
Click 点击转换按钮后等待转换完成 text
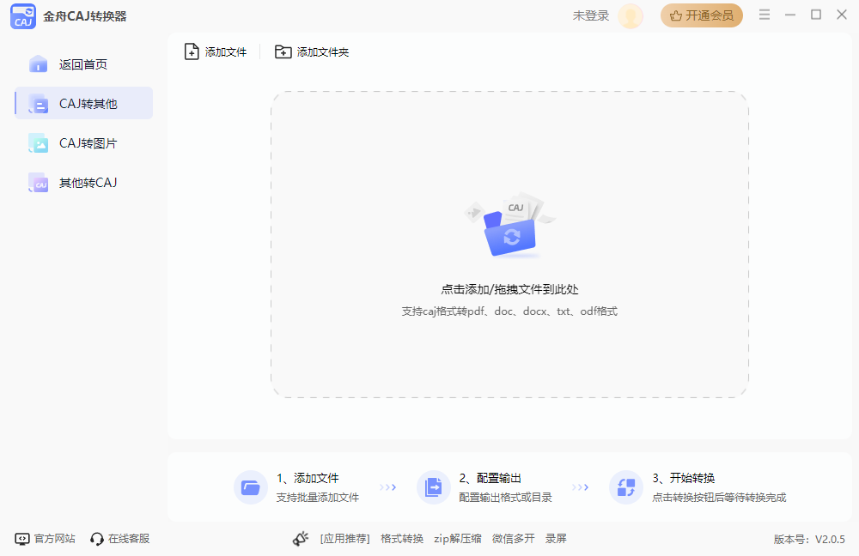point(719,498)
